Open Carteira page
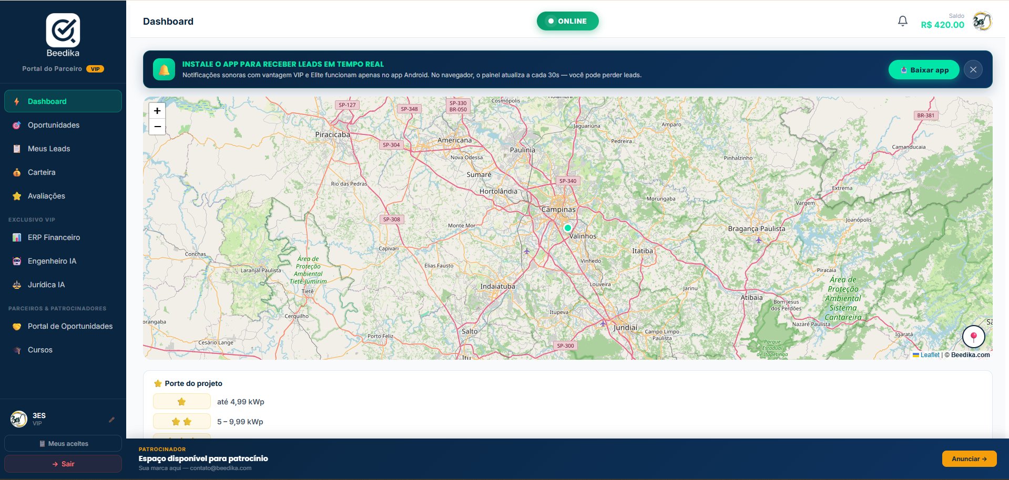 (63, 172)
